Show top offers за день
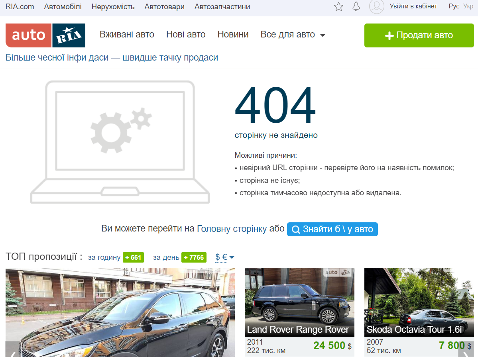This screenshot has height=357, width=478. point(166,257)
